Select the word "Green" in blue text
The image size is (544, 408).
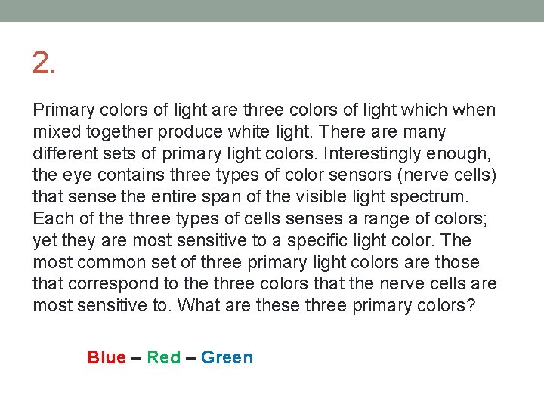227,357
